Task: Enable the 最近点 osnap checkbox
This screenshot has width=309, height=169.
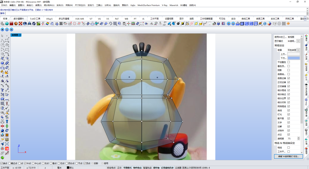Action: [x=9, y=163]
